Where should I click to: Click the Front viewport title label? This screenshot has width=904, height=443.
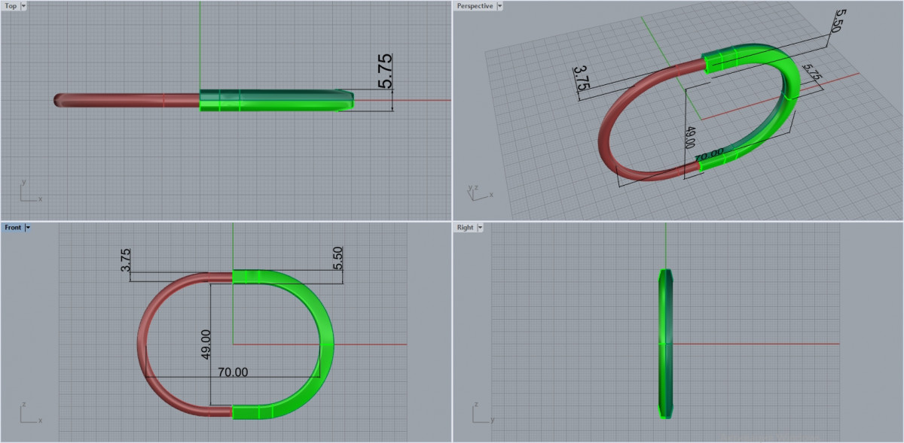(13, 227)
